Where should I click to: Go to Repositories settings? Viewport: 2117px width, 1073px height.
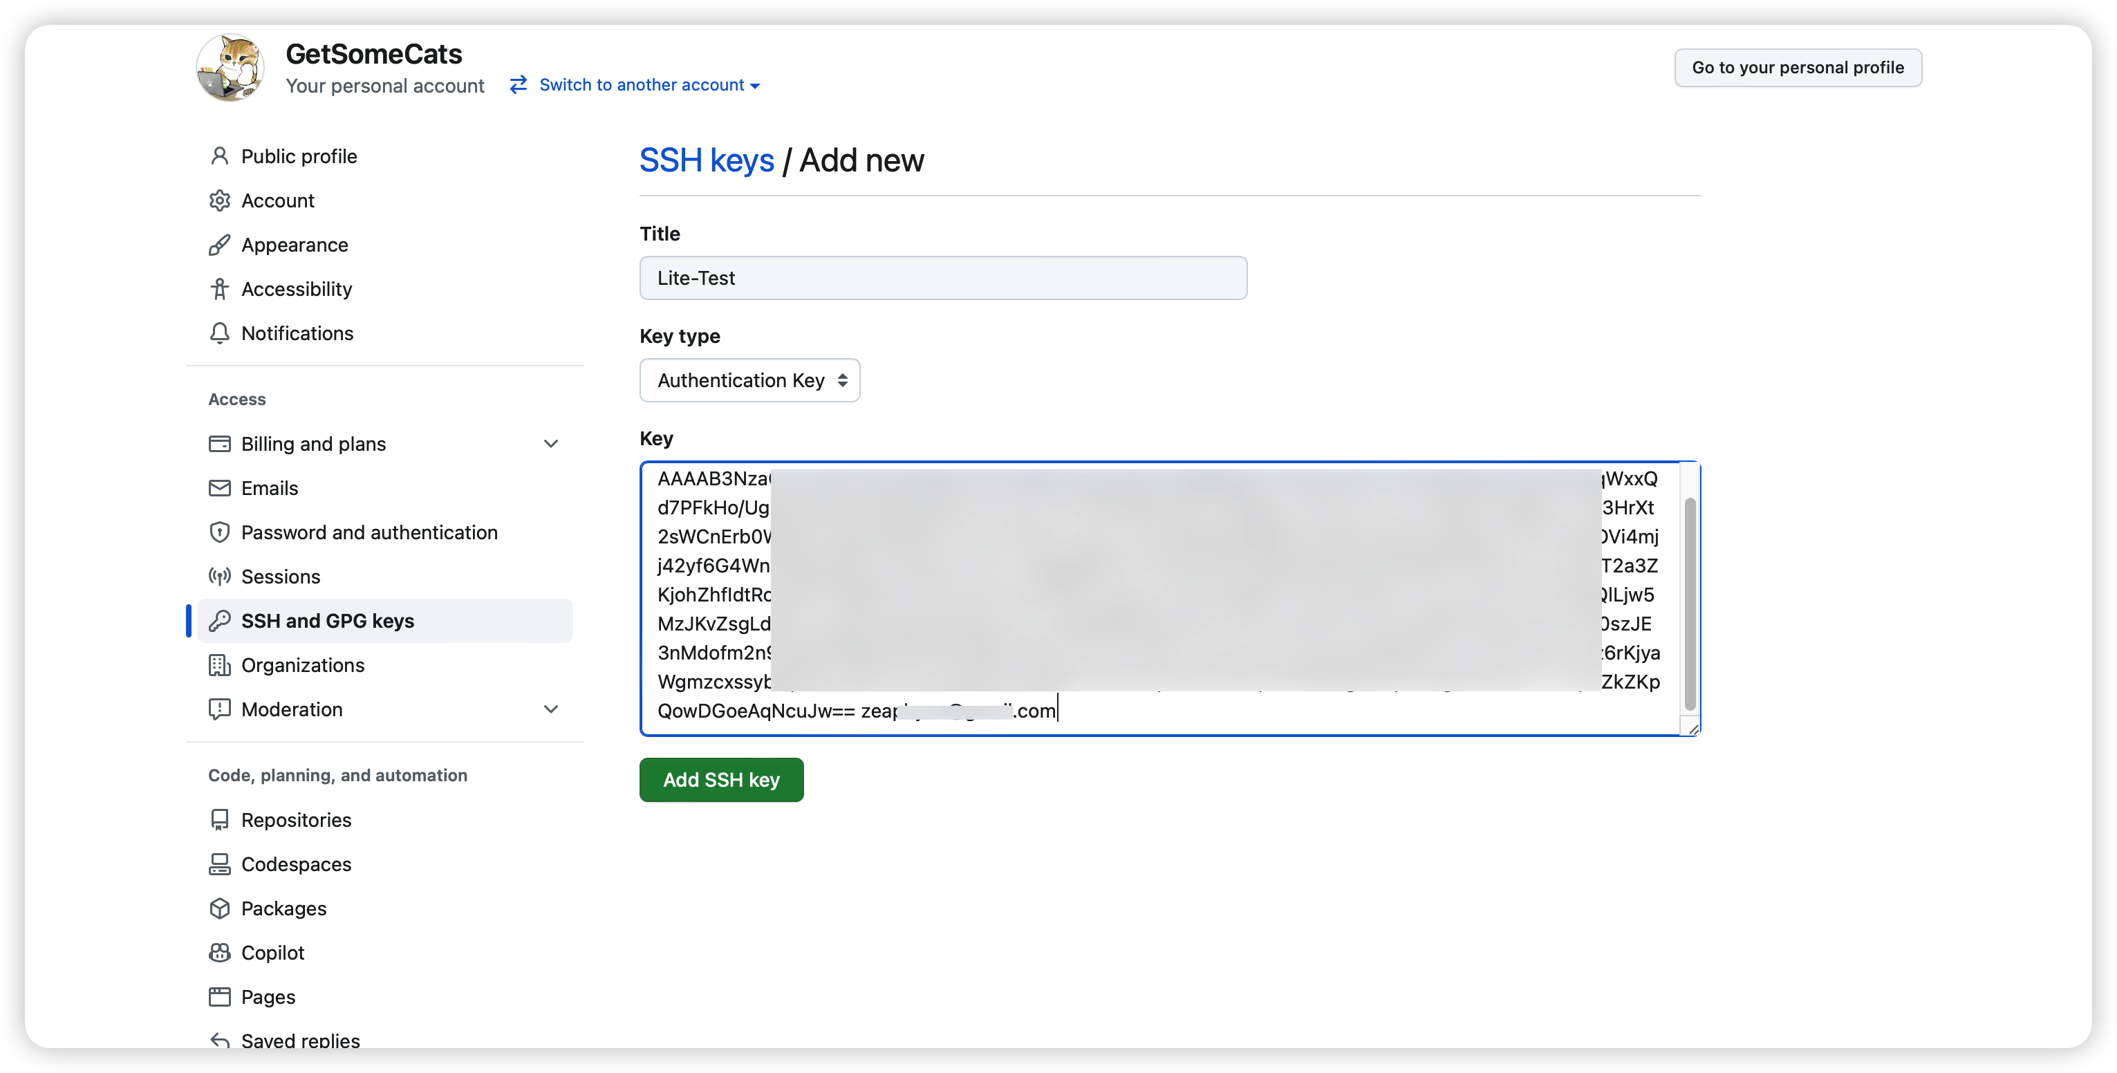[x=296, y=820]
